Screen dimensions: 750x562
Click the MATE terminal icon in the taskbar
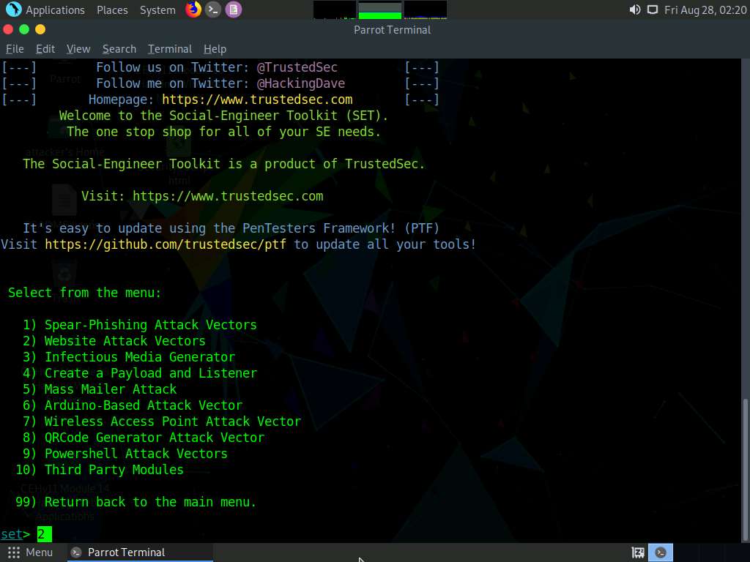tap(661, 552)
